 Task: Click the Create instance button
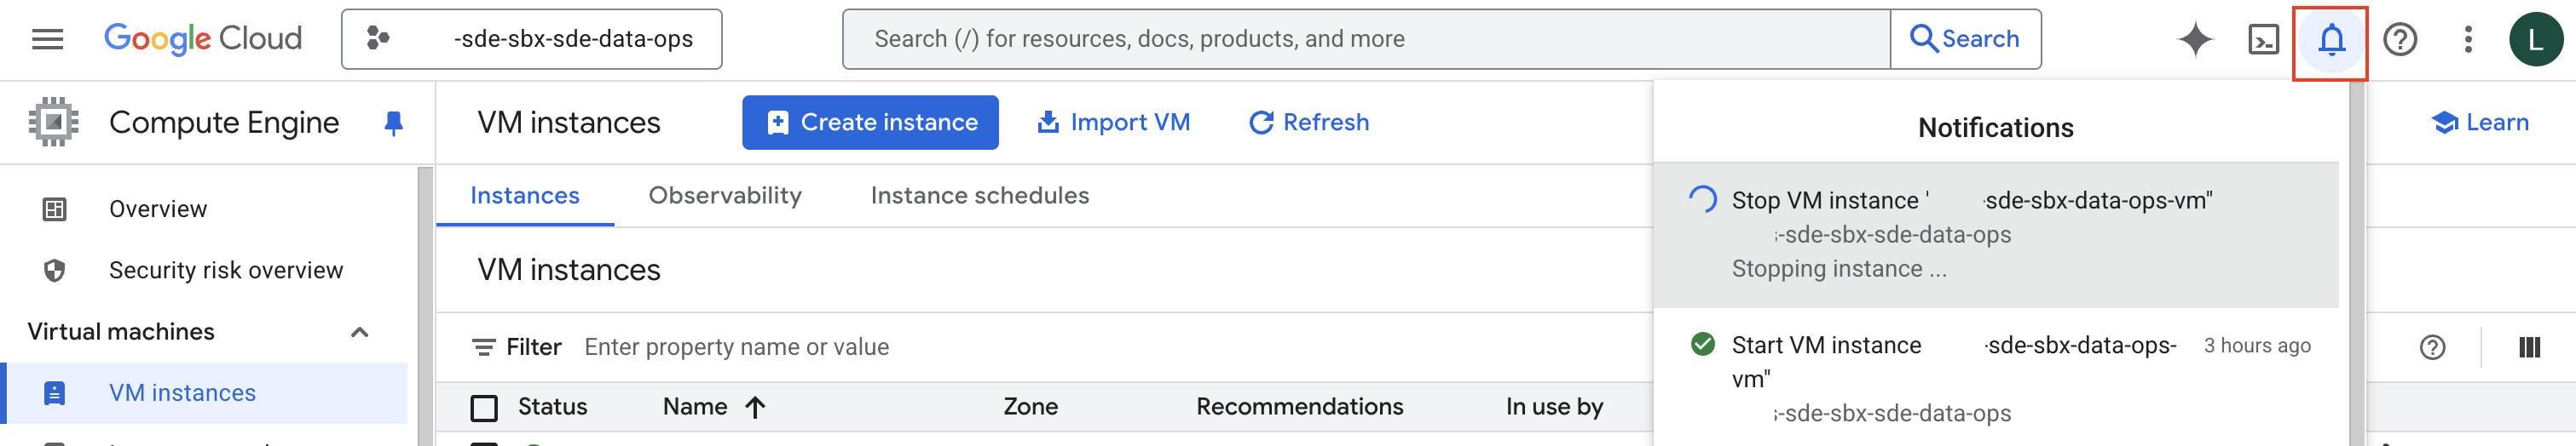coord(870,123)
